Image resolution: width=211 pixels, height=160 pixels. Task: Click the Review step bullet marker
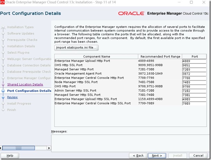click(3, 97)
